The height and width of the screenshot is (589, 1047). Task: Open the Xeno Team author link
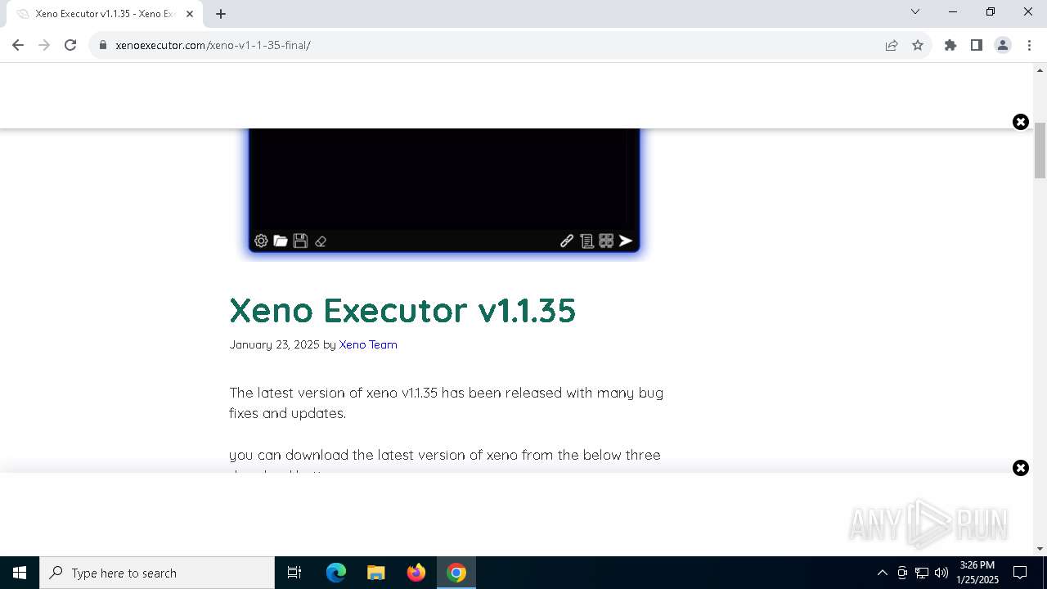[x=368, y=344]
